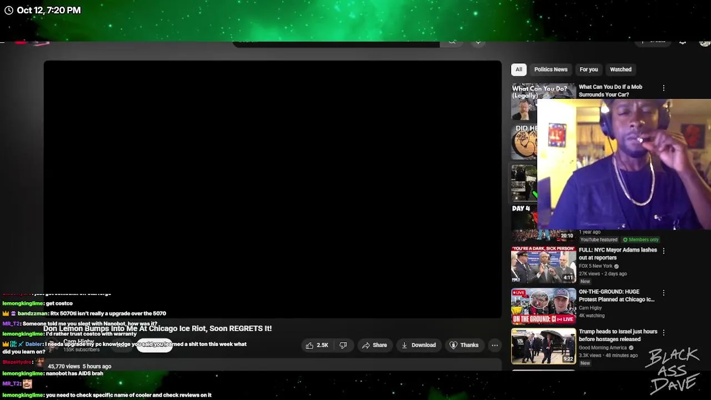
Task: Open the 'YOU'RE A DARK, SICK PERSON' thumbnail
Action: [543, 264]
